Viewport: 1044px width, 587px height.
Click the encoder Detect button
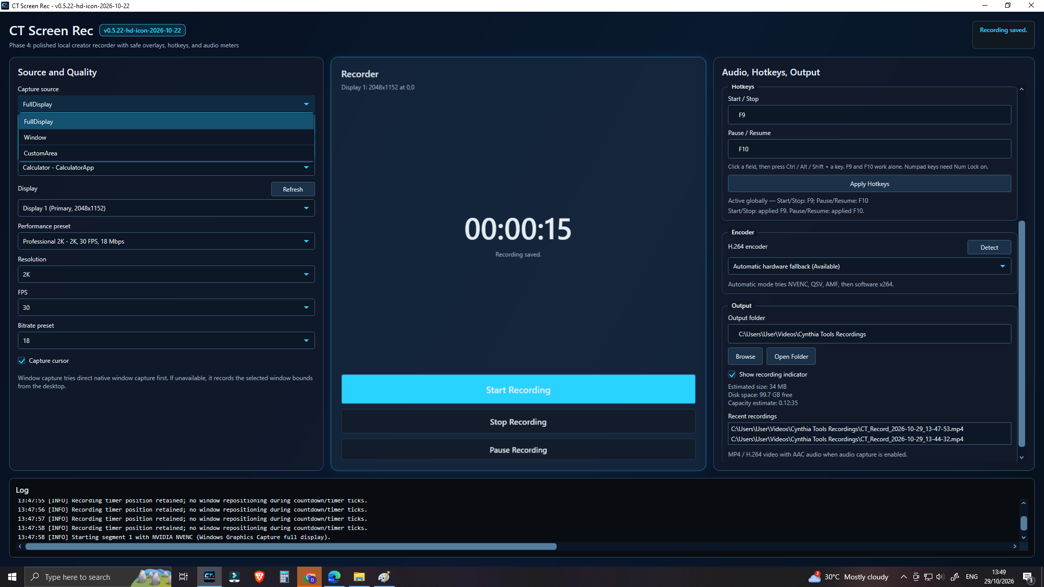989,247
